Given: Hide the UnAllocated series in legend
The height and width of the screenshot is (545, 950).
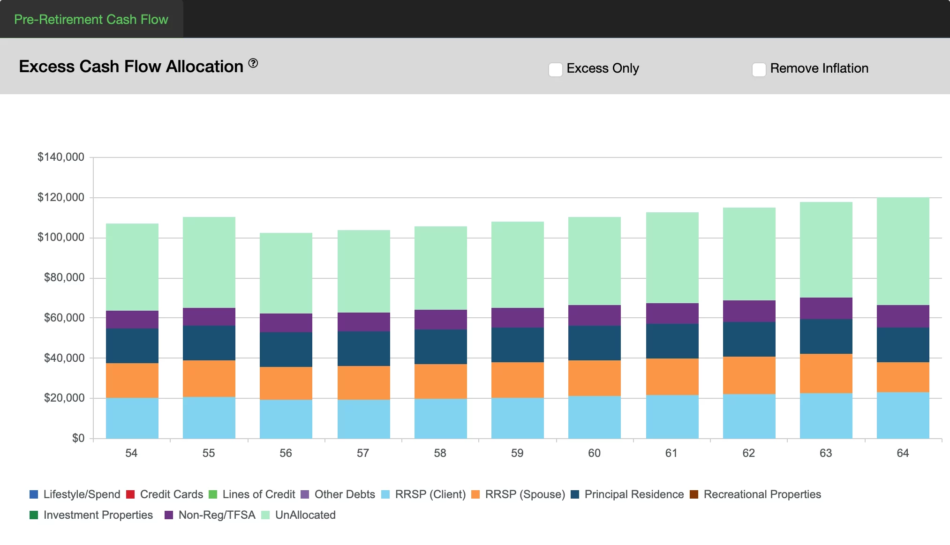Looking at the screenshot, I should click(305, 515).
